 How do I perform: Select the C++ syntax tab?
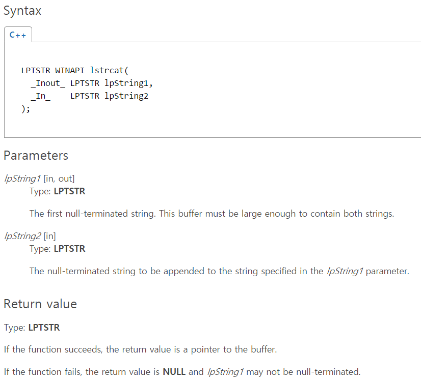point(18,36)
